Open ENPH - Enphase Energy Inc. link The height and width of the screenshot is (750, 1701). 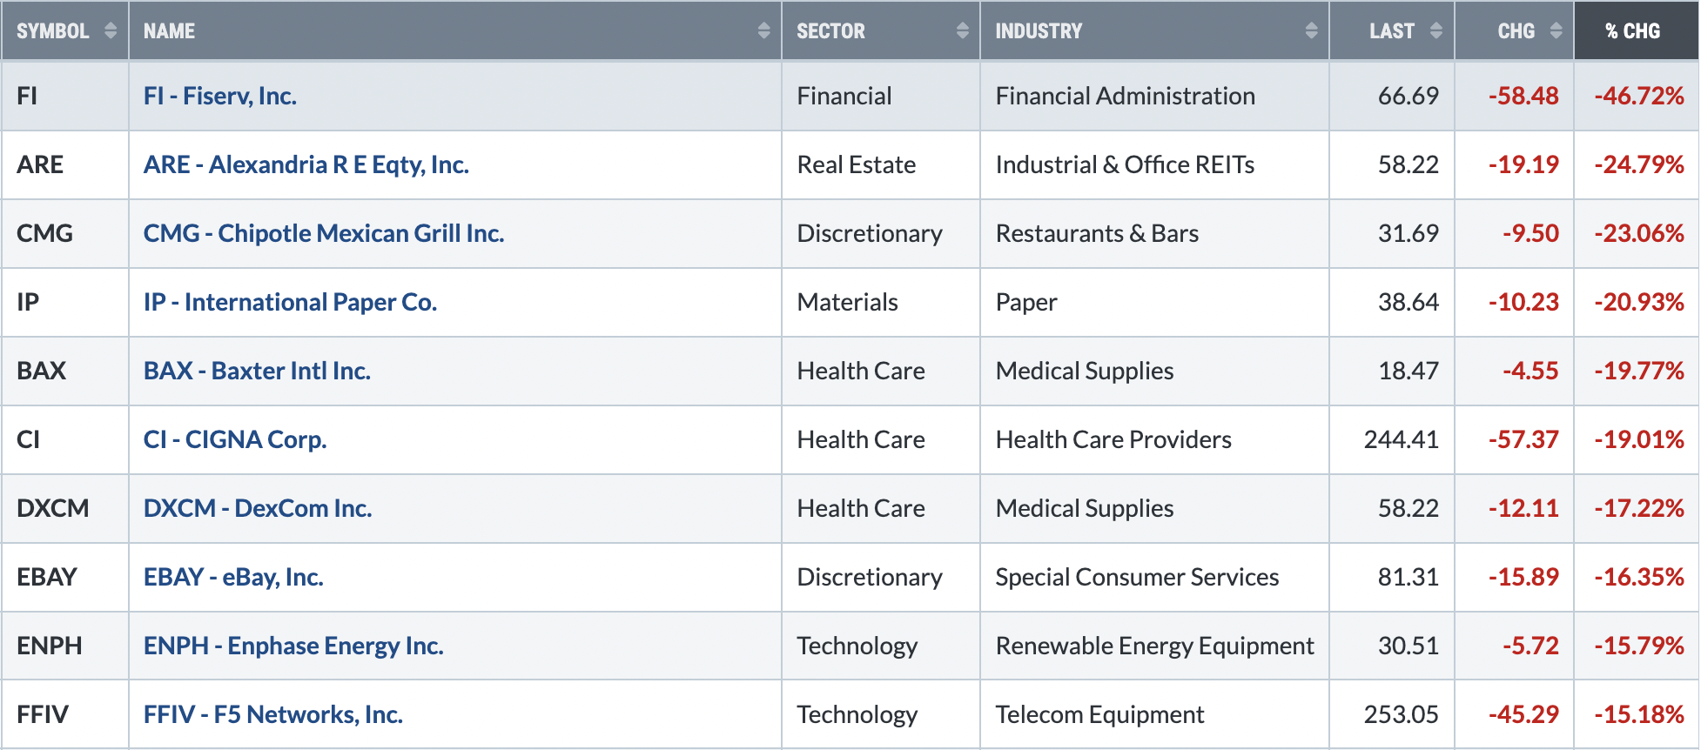click(293, 646)
